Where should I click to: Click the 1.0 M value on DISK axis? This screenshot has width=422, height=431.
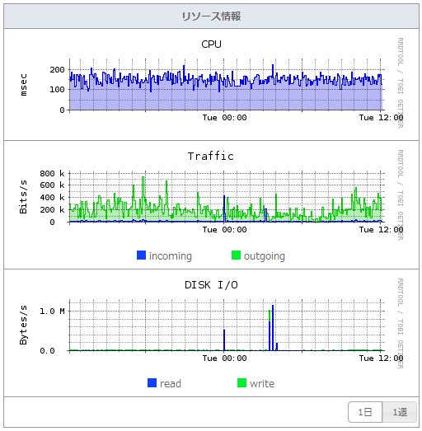click(52, 312)
